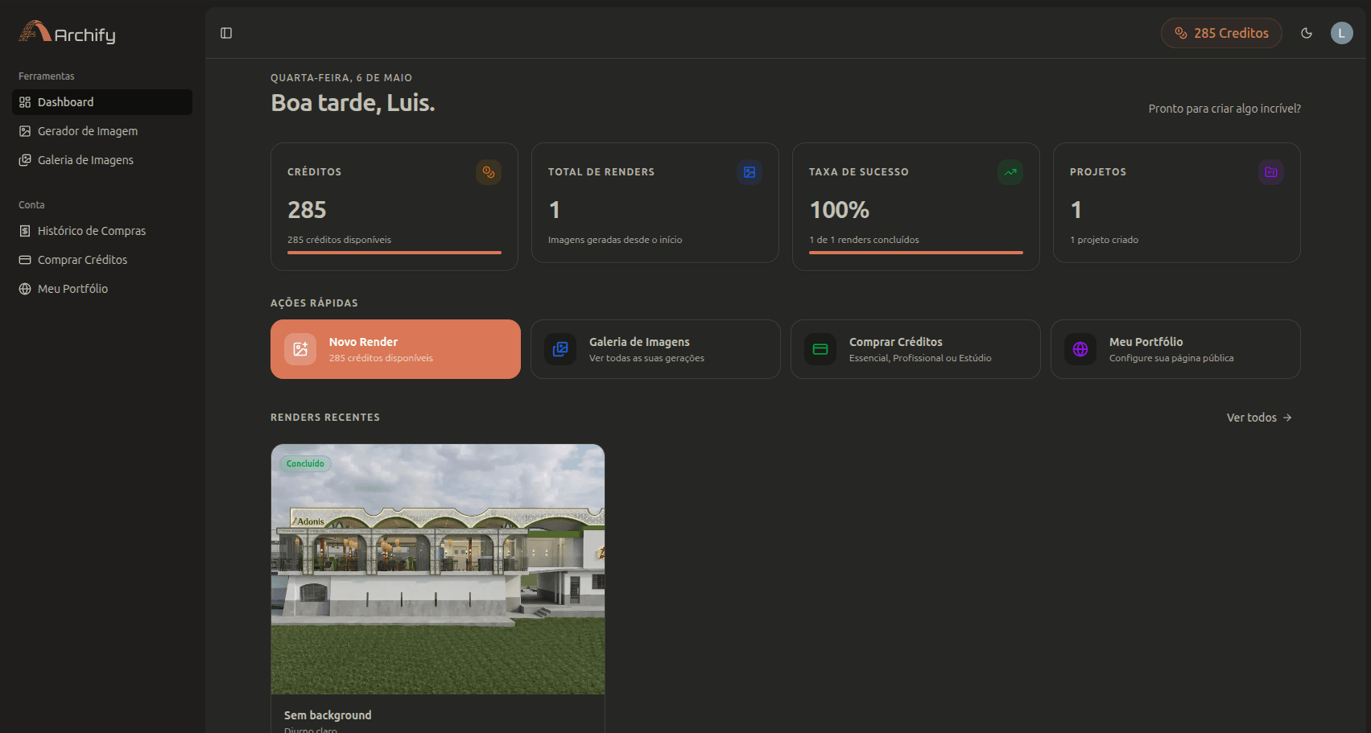The height and width of the screenshot is (733, 1371).
Task: Click the 285 credits value
Action: pyautogui.click(x=307, y=210)
